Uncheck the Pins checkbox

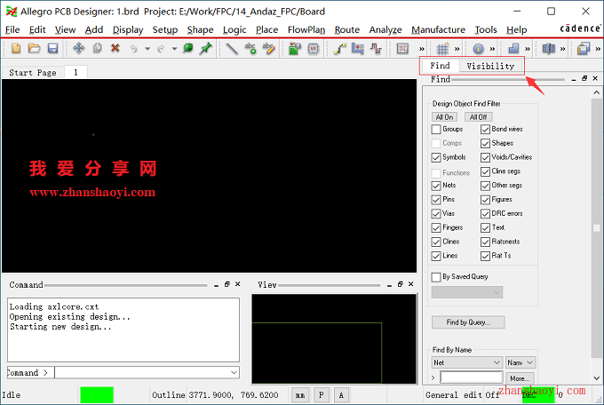pyautogui.click(x=436, y=200)
